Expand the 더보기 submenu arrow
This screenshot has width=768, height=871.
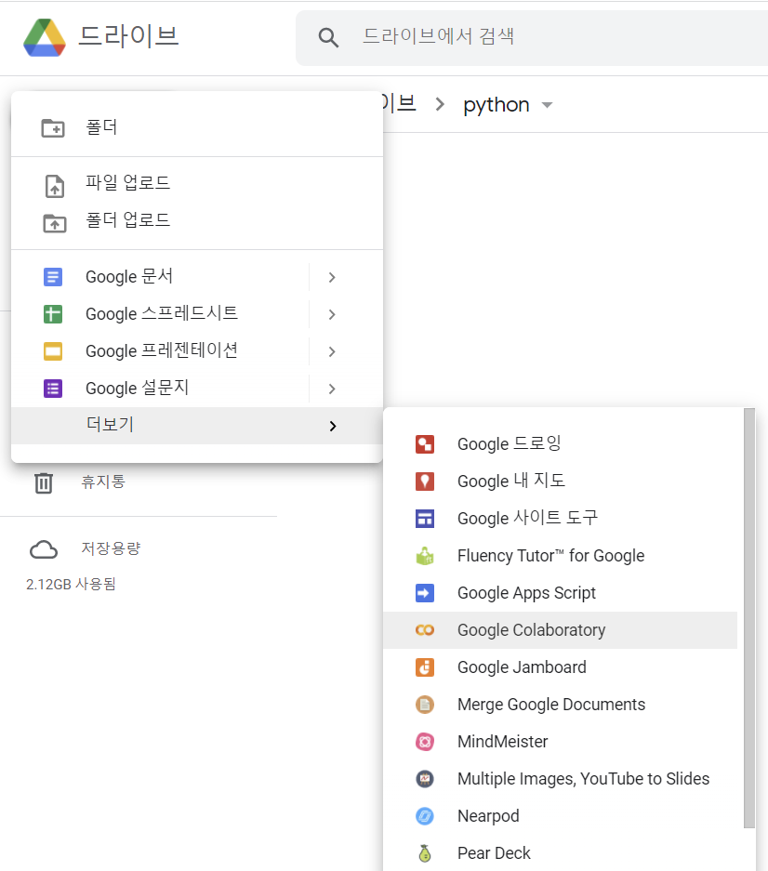332,426
